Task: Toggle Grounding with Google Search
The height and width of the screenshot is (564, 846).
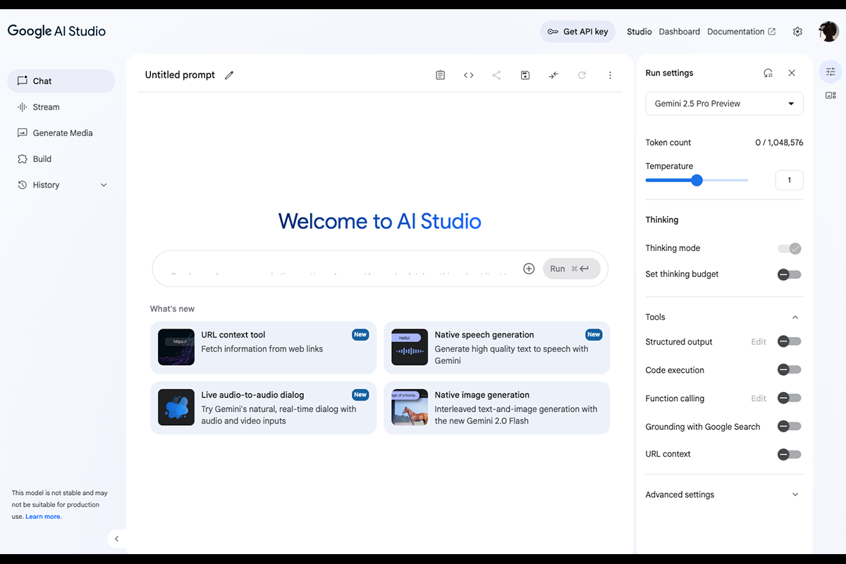Action: click(x=790, y=427)
